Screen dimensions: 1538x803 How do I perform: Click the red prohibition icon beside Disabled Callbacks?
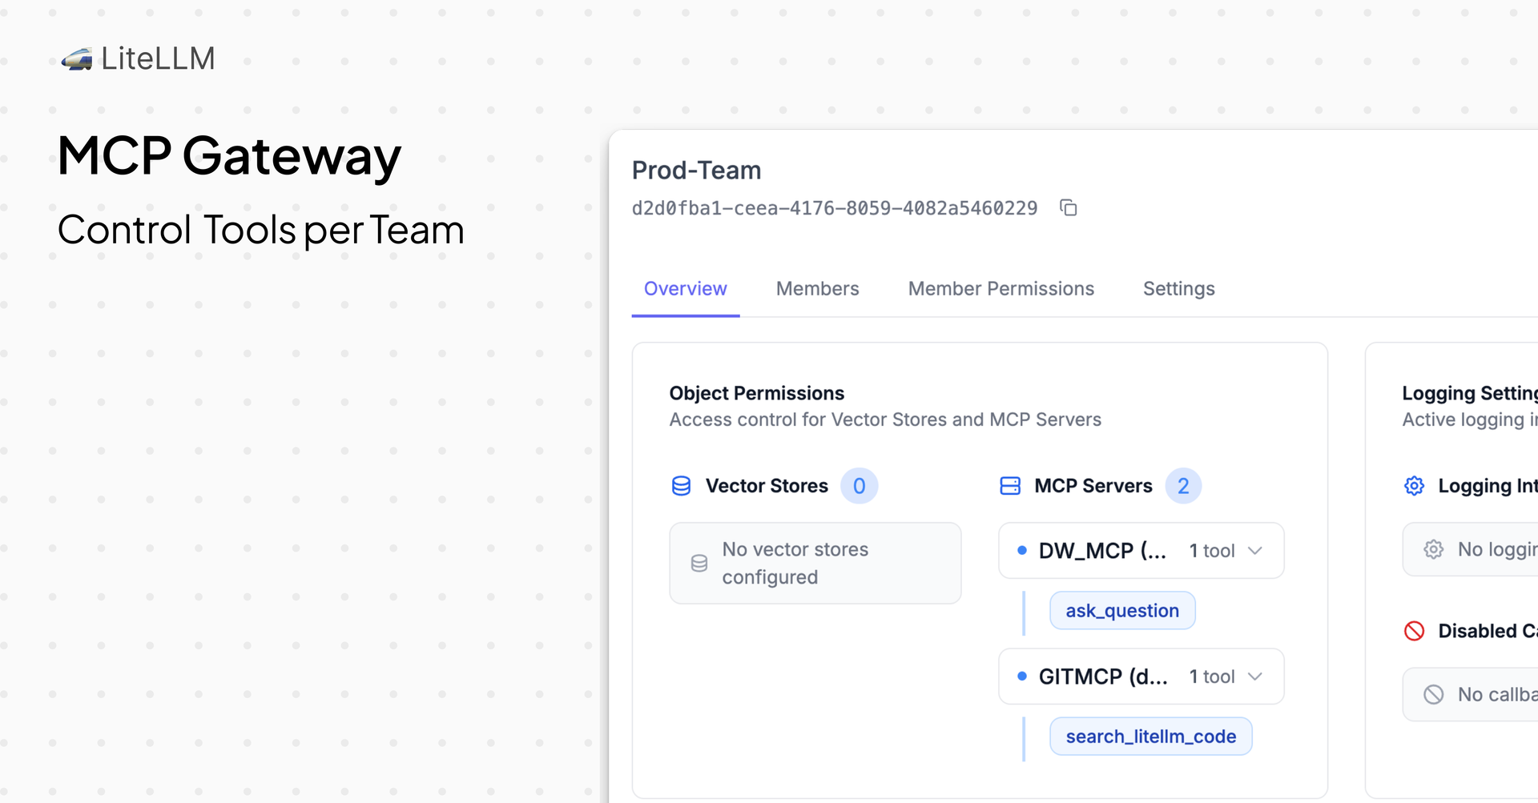[x=1414, y=631]
